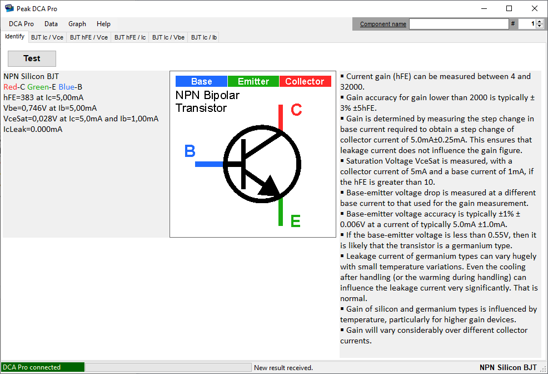548x374 pixels.
Task: Click the green E emitter letter
Action: tap(295, 221)
